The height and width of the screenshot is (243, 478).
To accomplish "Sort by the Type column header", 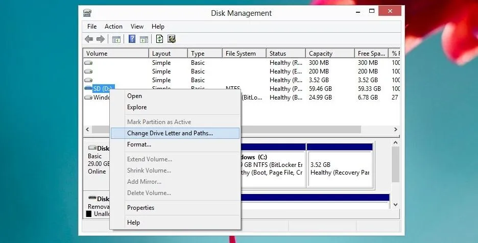I will [x=205, y=54].
